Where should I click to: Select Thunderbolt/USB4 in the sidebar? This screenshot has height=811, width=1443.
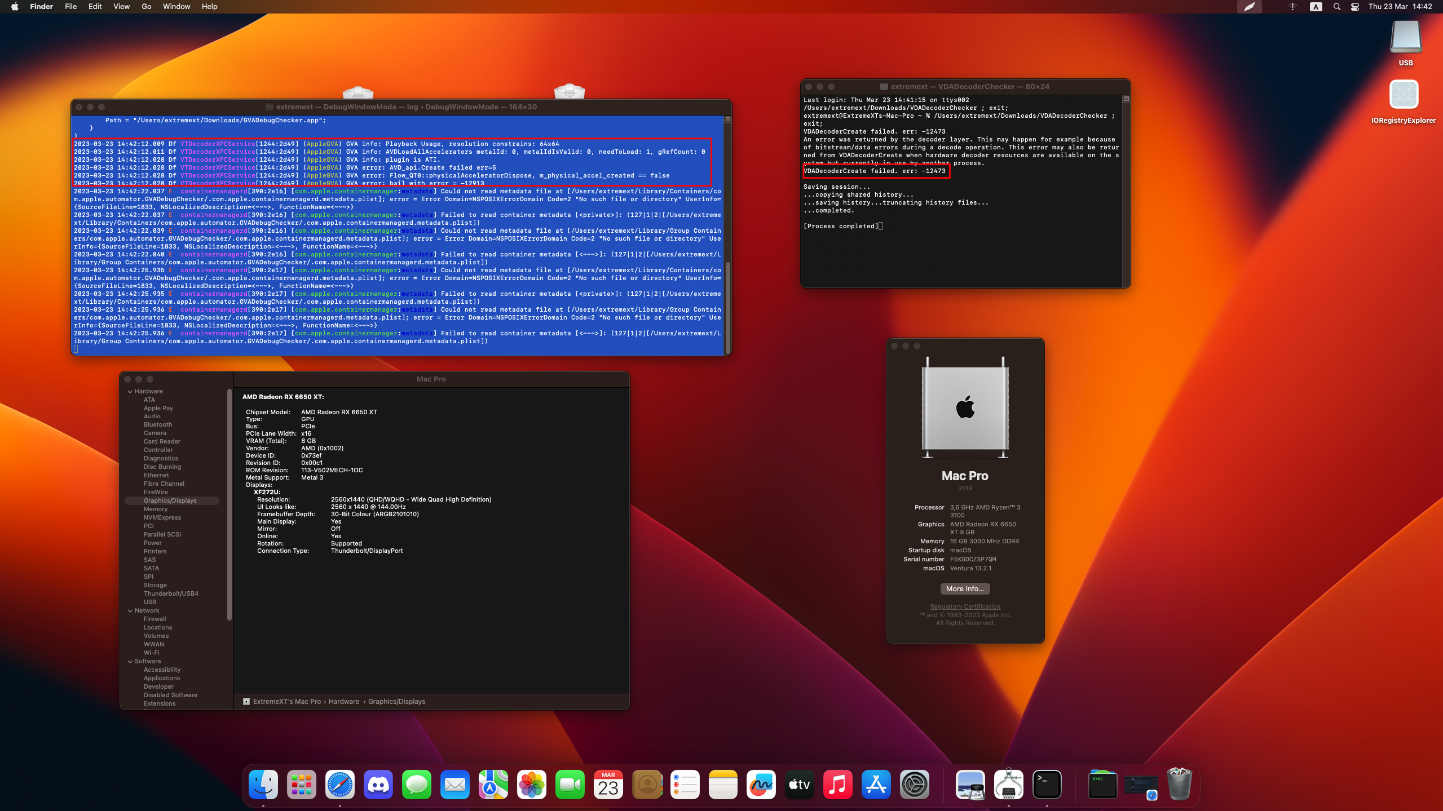[x=171, y=593]
